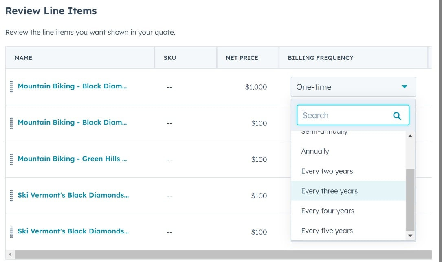Open the Mountain Biking - Green Hills link

coord(72,159)
